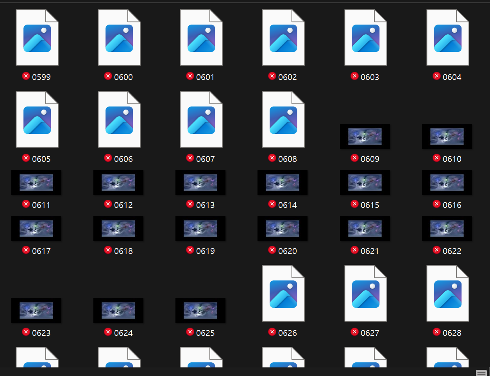Click the 0624 thumbnail preview
This screenshot has width=490, height=376.
click(x=118, y=310)
